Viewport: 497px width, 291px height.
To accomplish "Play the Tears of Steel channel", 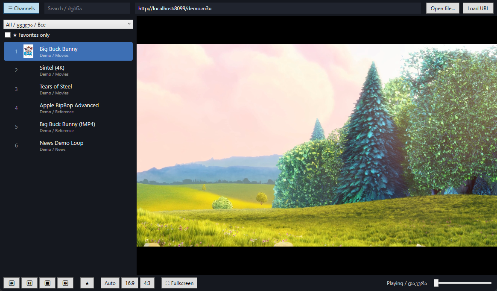I will [x=68, y=89].
